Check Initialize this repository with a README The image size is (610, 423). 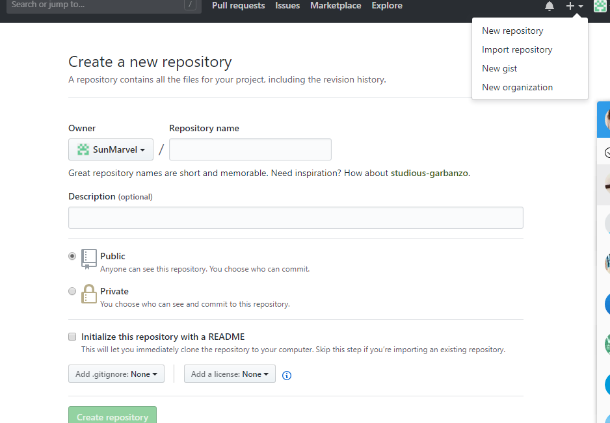click(72, 337)
